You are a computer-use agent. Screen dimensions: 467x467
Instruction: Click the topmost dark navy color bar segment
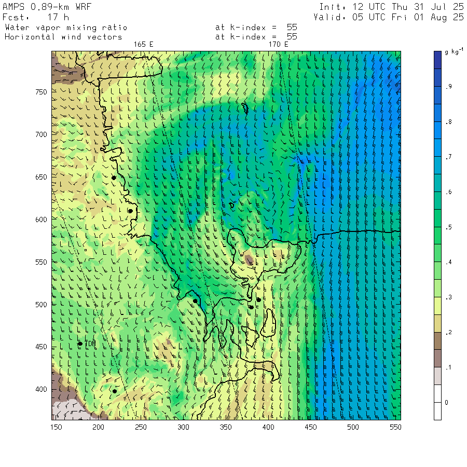(437, 60)
